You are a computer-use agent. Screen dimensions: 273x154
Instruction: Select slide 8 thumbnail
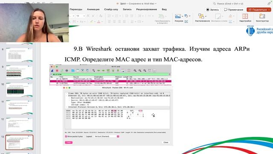19,55
